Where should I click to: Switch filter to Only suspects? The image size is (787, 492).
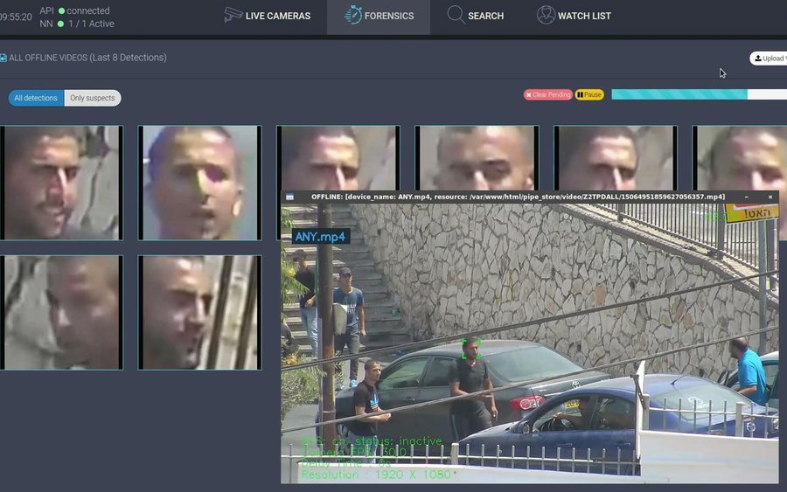pyautogui.click(x=93, y=98)
